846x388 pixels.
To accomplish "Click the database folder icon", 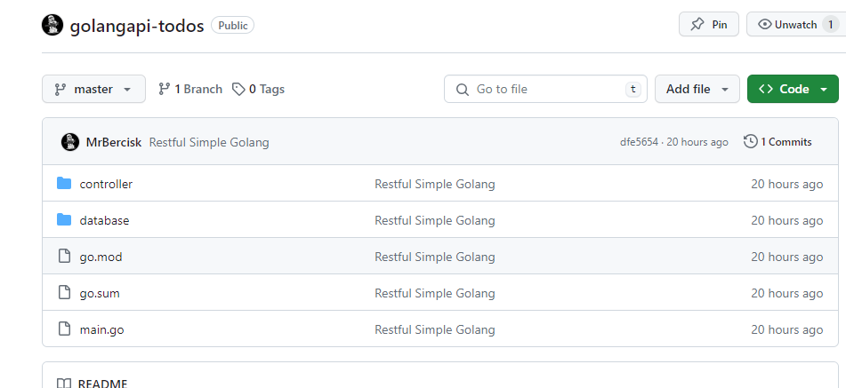I will pos(64,220).
